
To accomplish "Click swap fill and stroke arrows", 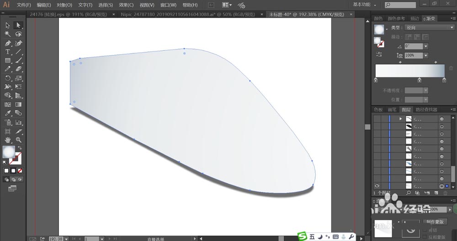I will tap(20, 148).
